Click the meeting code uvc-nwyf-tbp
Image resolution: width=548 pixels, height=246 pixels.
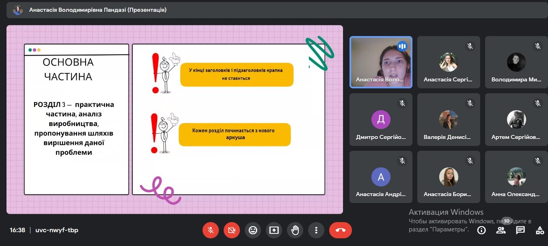point(57,230)
